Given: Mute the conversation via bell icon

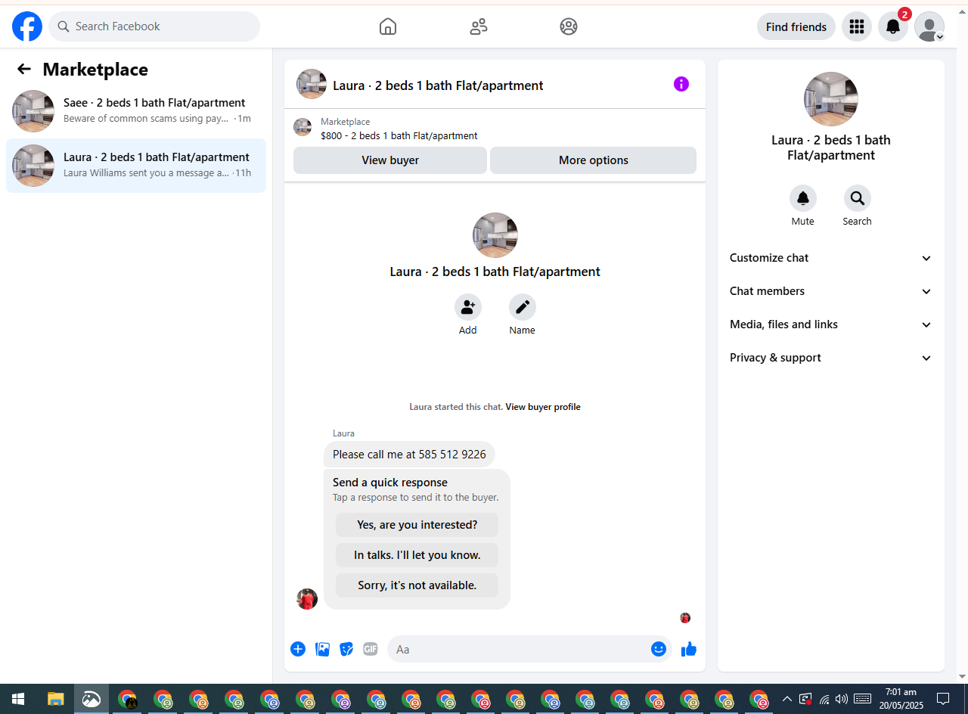Looking at the screenshot, I should click(803, 198).
